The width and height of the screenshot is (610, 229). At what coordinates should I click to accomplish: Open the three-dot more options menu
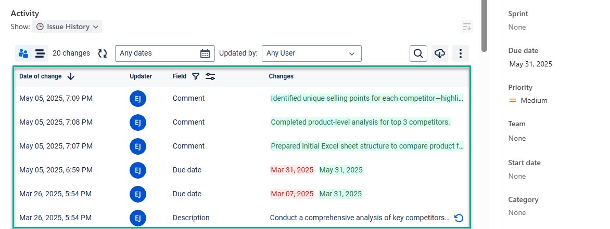point(461,53)
